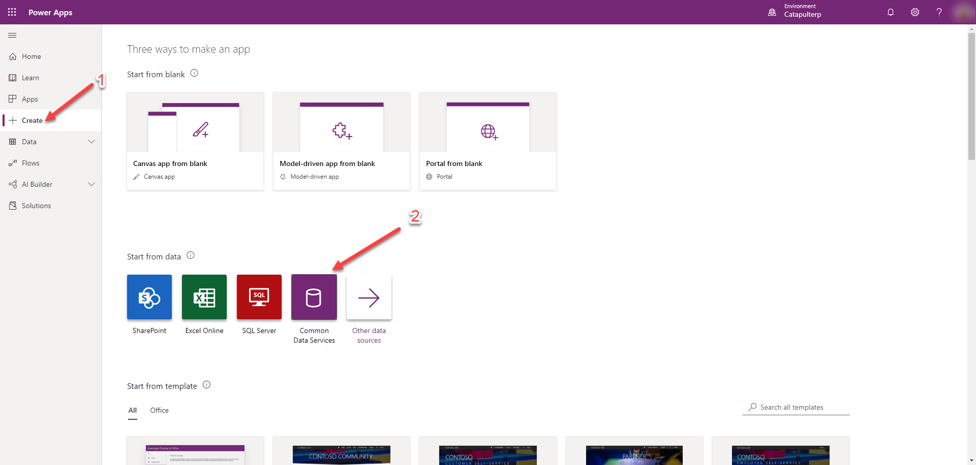976x465 pixels.
Task: Open the Contoso Customer Self-Service template thumbnail
Action: click(x=488, y=455)
